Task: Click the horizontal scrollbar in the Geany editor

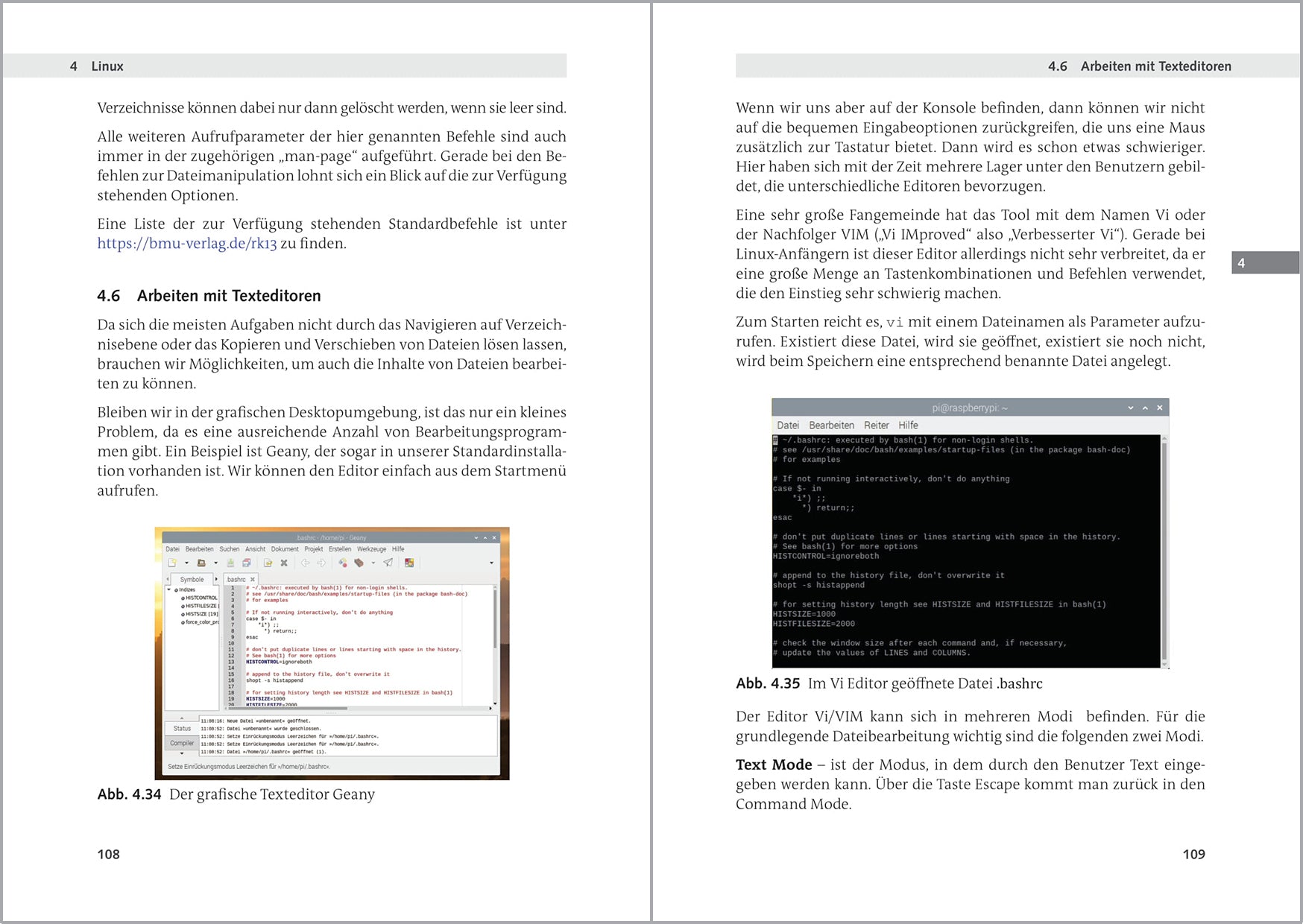Action: point(288,708)
